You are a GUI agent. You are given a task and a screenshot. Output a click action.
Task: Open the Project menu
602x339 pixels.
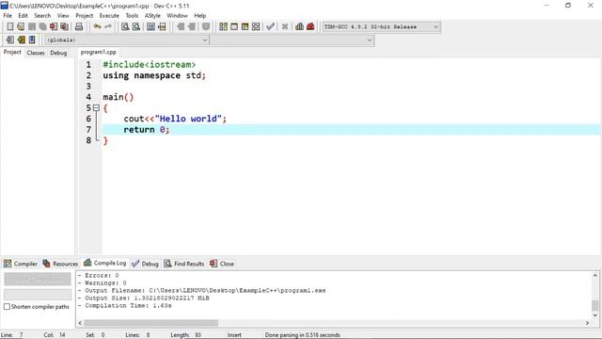(x=84, y=15)
